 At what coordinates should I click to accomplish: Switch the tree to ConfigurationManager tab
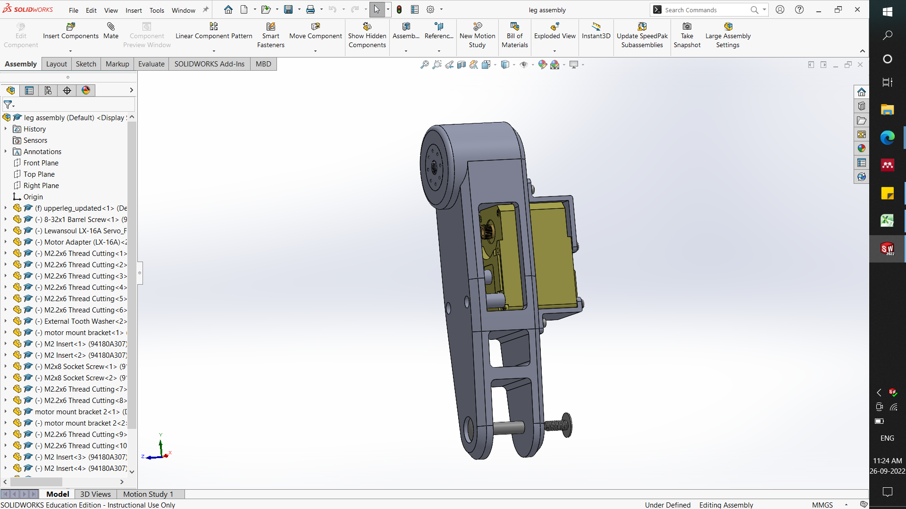pos(48,90)
